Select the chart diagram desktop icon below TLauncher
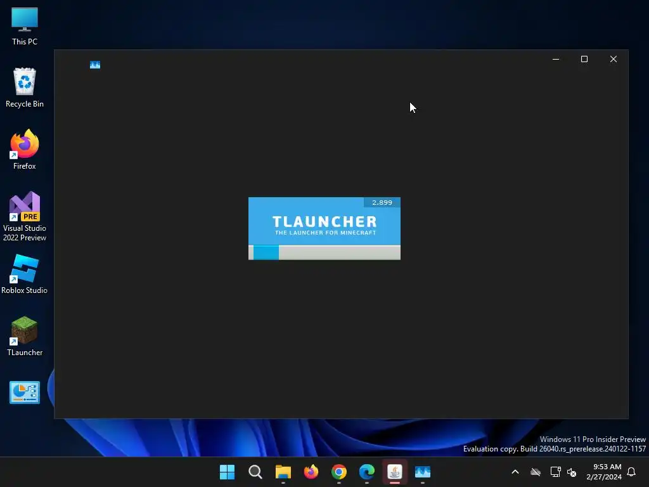Screen dimensions: 649x487 point(25,392)
